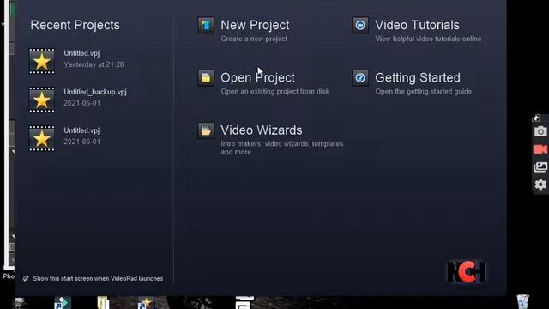Open recent project Untitled.vpj from yesterday

click(76, 61)
